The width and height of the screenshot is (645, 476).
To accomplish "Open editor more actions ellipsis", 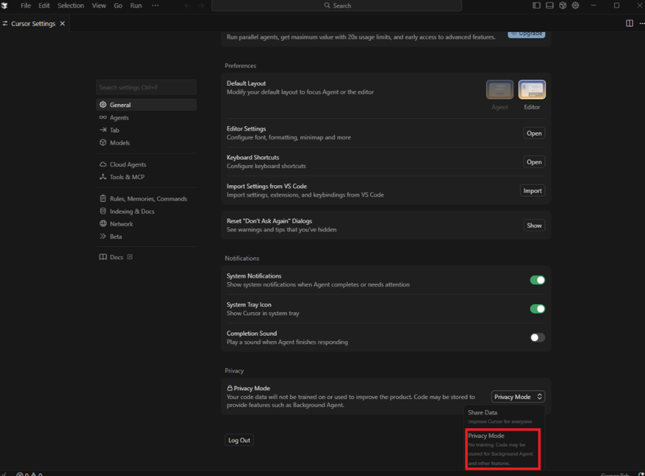I will click(642, 23).
